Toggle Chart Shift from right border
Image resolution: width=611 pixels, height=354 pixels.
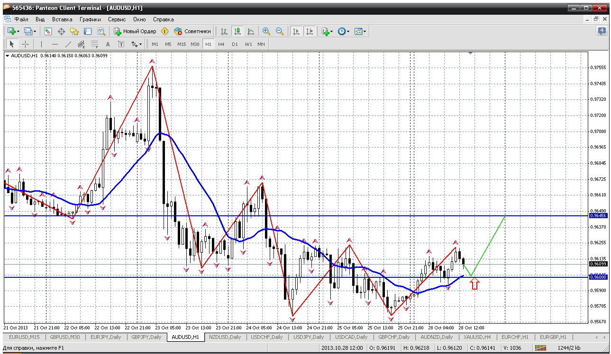[x=310, y=31]
